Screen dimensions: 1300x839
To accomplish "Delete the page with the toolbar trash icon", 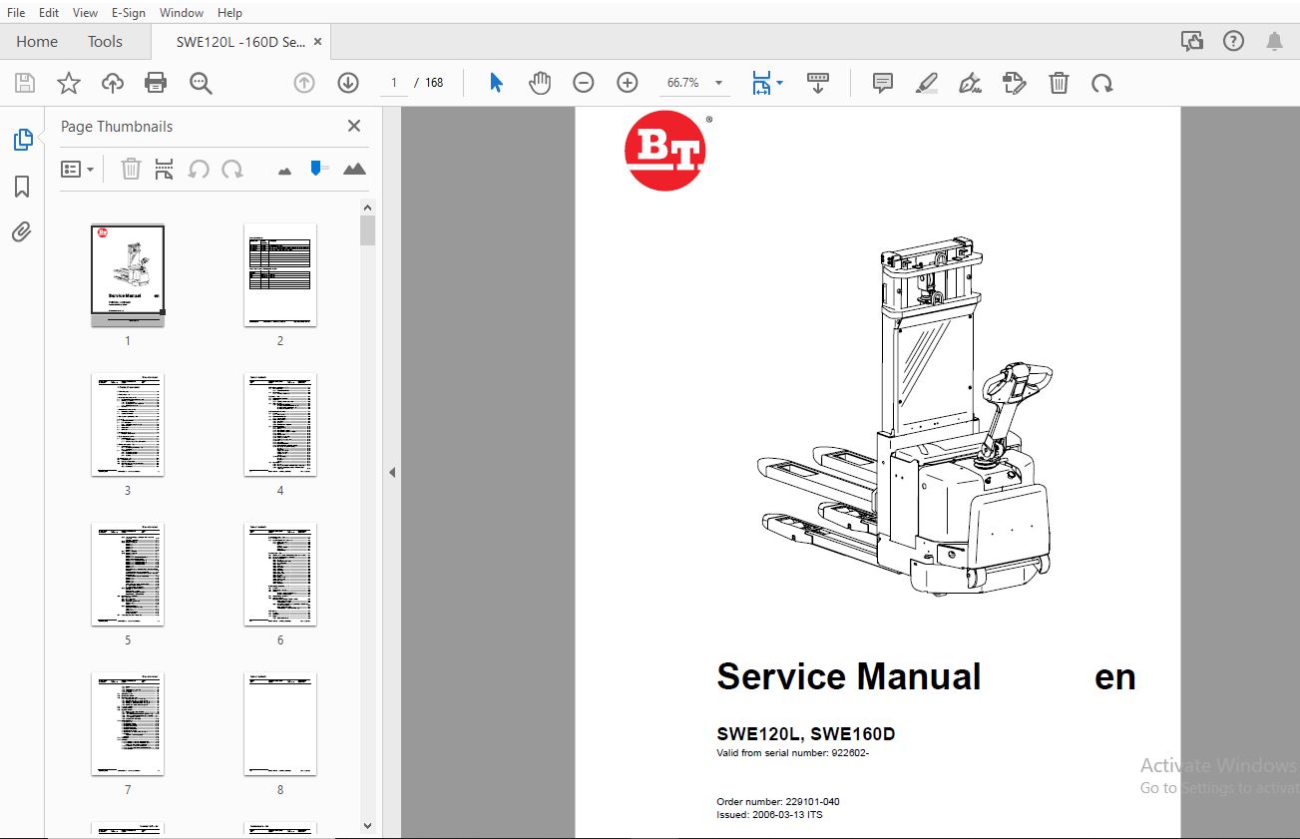I will 1059,83.
